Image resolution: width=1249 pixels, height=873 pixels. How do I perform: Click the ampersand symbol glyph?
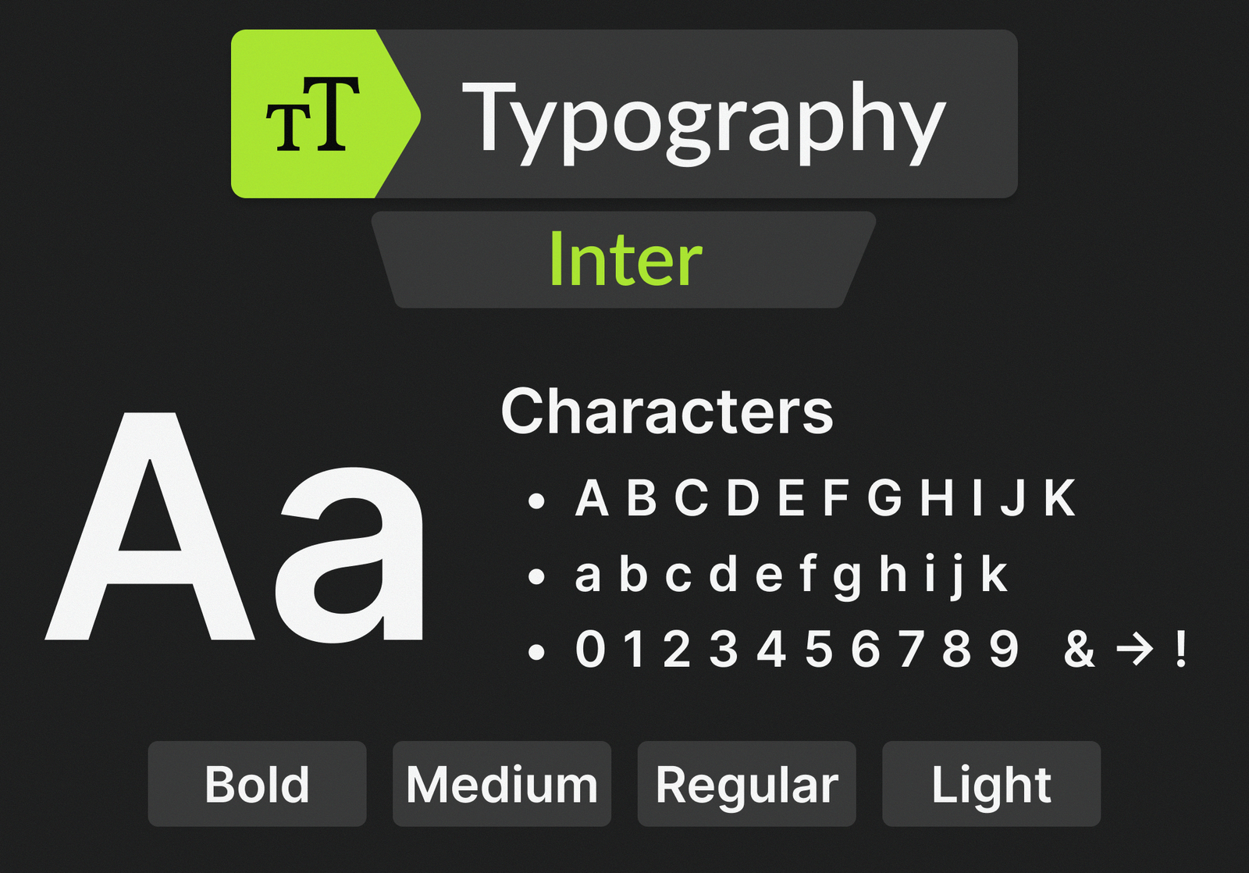[x=1079, y=649]
